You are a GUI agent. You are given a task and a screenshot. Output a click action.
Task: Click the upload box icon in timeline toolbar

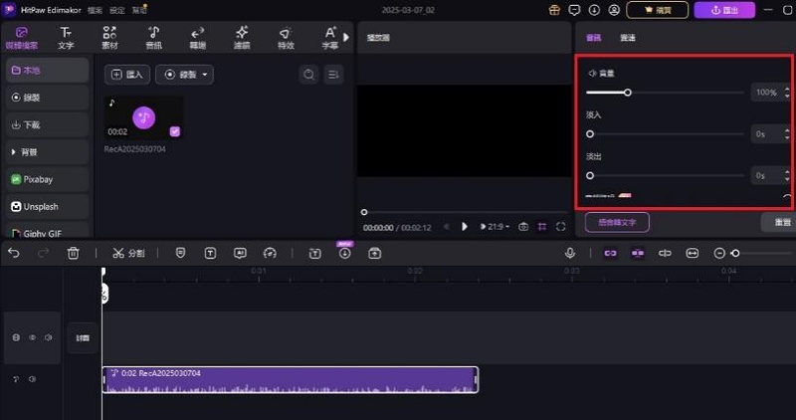pos(375,253)
